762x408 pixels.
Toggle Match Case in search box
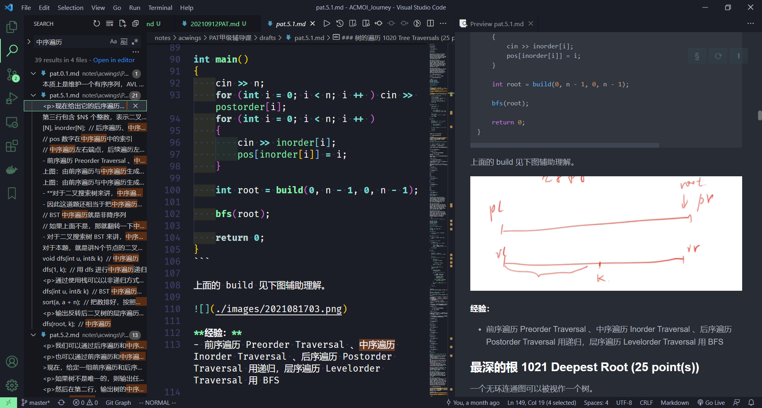[x=114, y=42]
